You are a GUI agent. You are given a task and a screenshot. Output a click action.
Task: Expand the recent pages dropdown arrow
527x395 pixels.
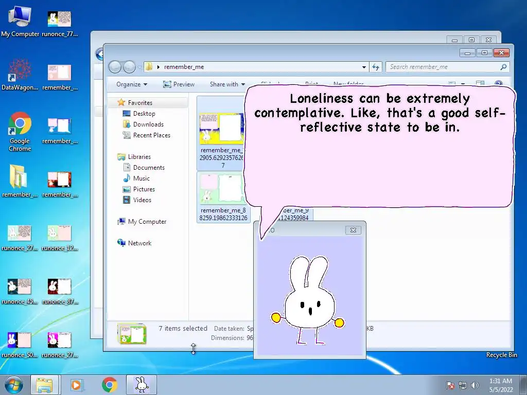click(139, 67)
